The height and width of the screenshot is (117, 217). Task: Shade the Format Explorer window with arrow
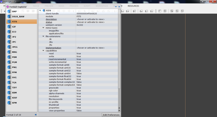116,7
